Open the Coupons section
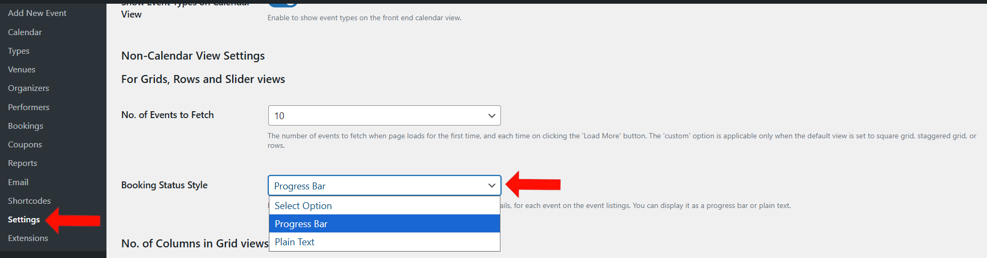Viewport: 987px width, 258px height. click(x=25, y=144)
